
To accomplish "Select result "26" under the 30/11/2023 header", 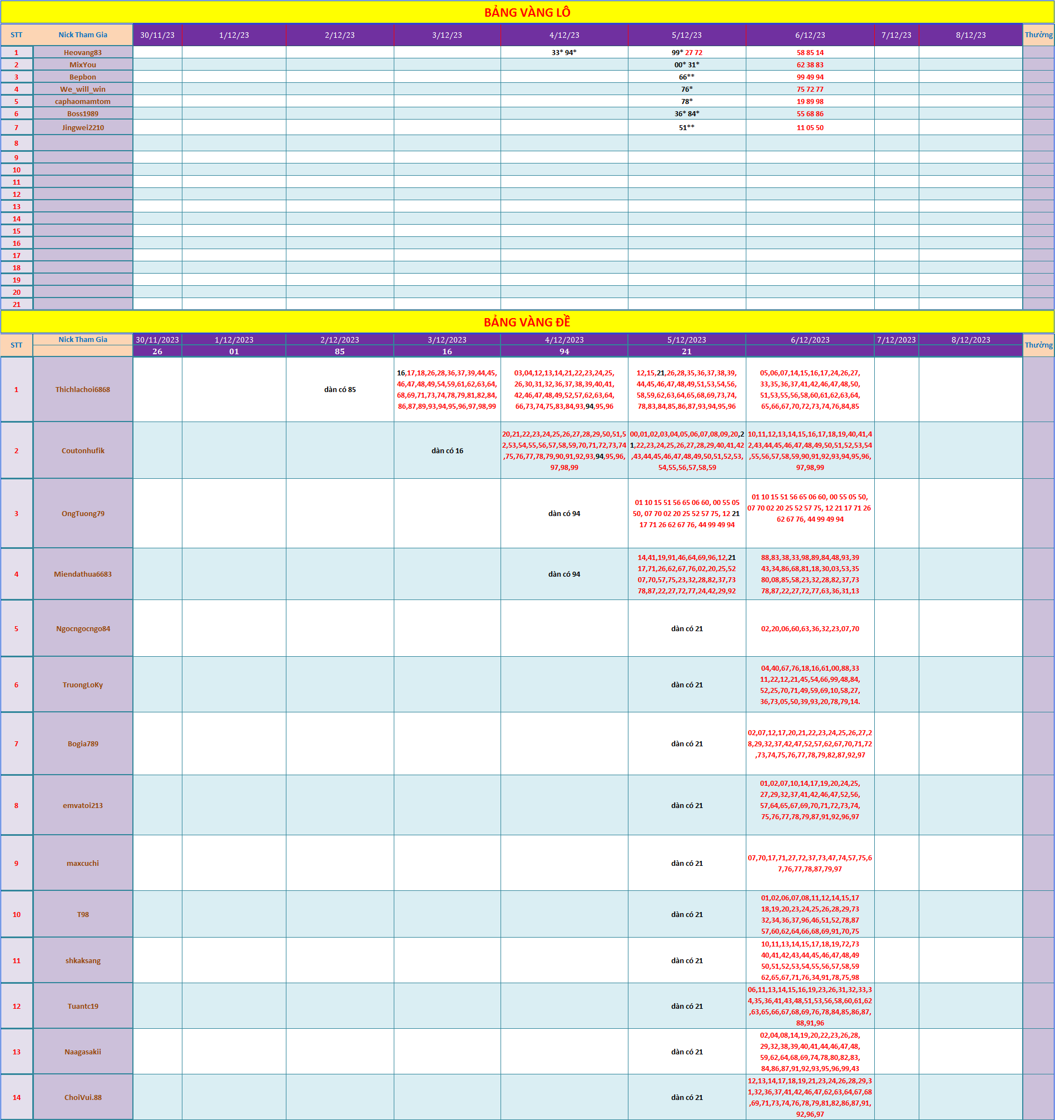I will tap(157, 351).
